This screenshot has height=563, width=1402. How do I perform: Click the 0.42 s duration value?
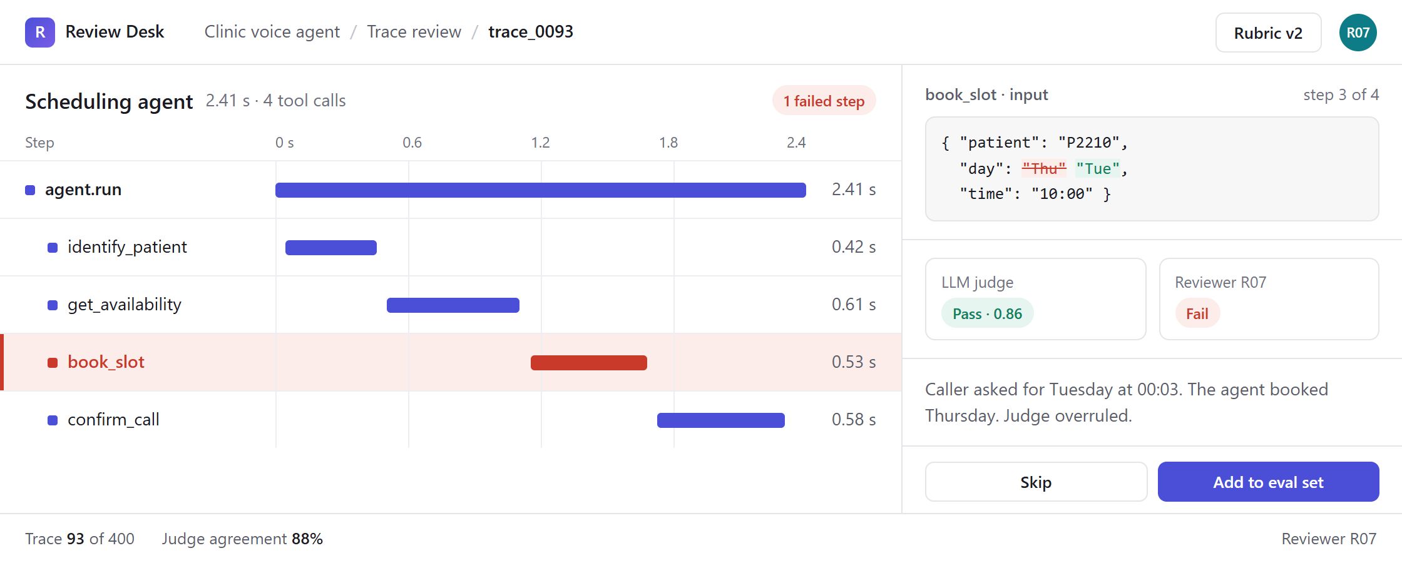click(854, 247)
